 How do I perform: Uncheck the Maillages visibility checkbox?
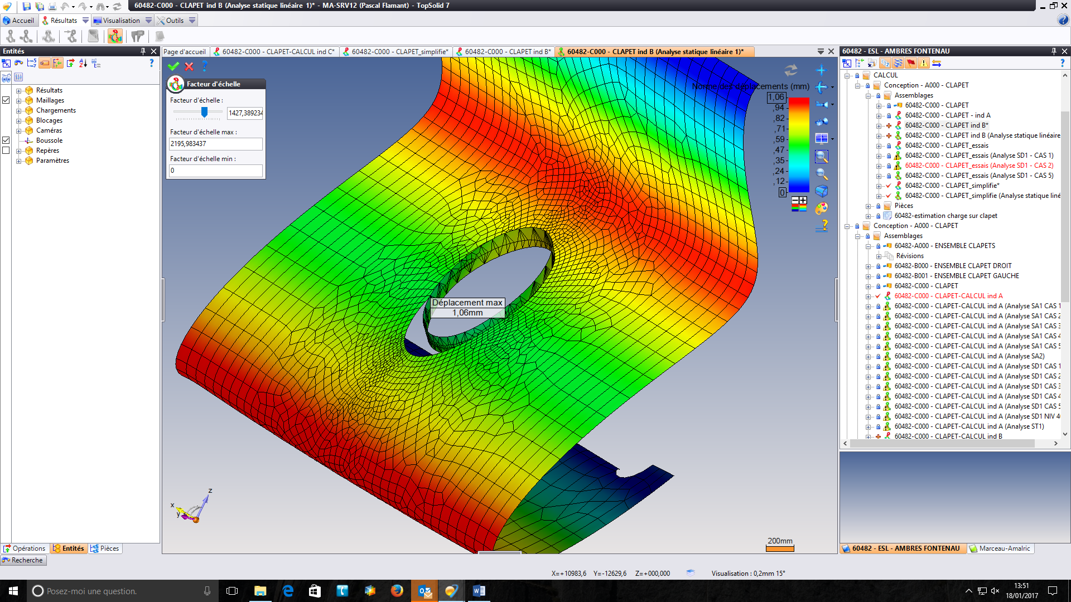pos(6,100)
